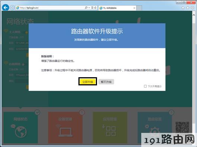Click the browser back arrow button
Viewport: 197px width, 147px height.
click(x=6, y=8)
